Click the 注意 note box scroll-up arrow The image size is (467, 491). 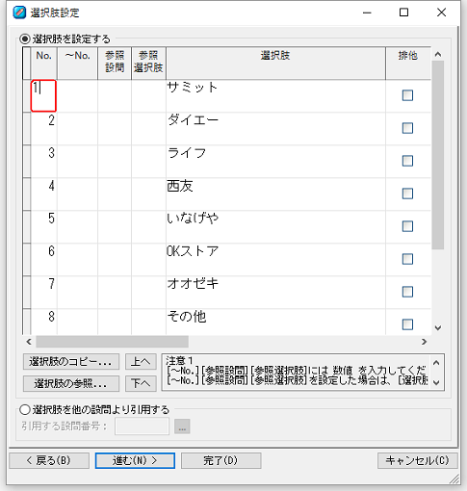[436, 363]
